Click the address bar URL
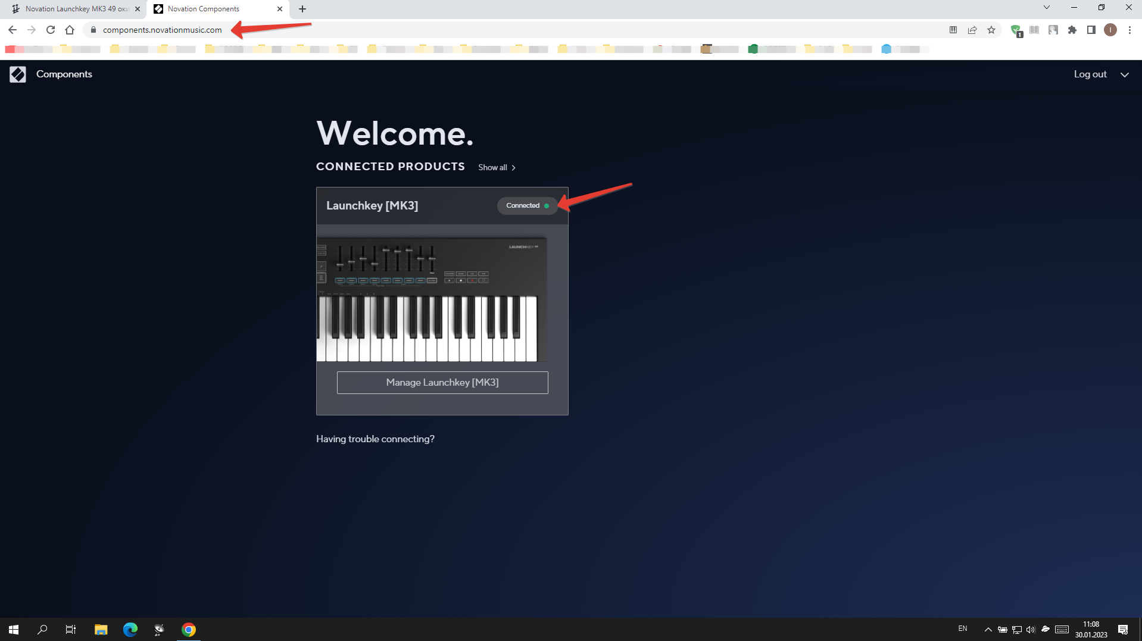Screen dimensions: 1142x641 (162, 30)
